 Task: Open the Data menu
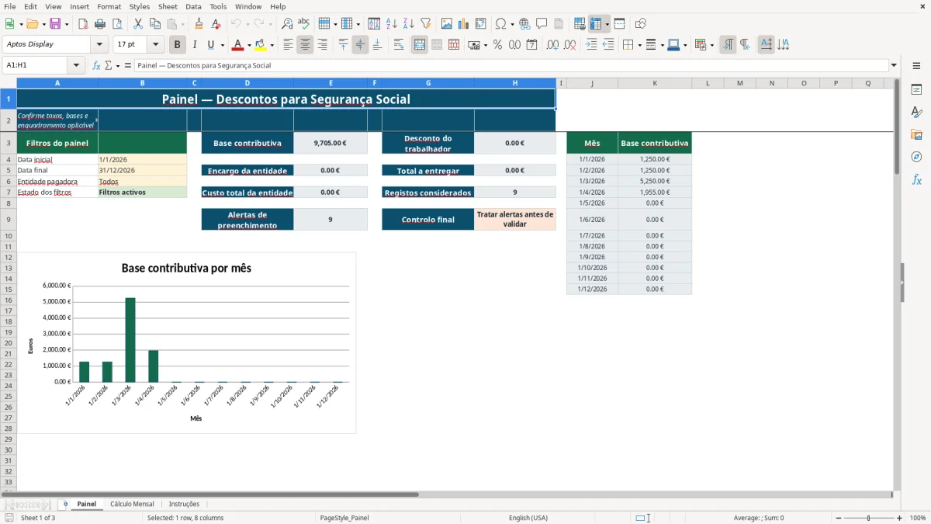[x=193, y=6]
